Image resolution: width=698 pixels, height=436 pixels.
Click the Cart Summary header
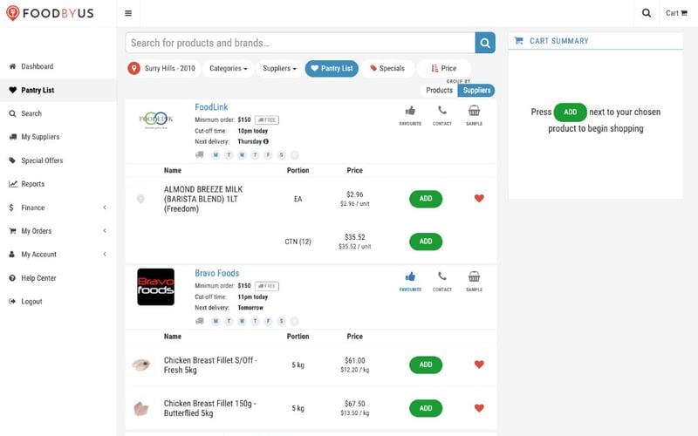(x=596, y=41)
